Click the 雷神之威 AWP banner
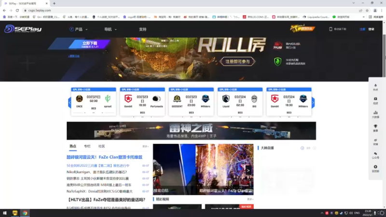This screenshot has width=386, height=217. pyautogui.click(x=191, y=131)
